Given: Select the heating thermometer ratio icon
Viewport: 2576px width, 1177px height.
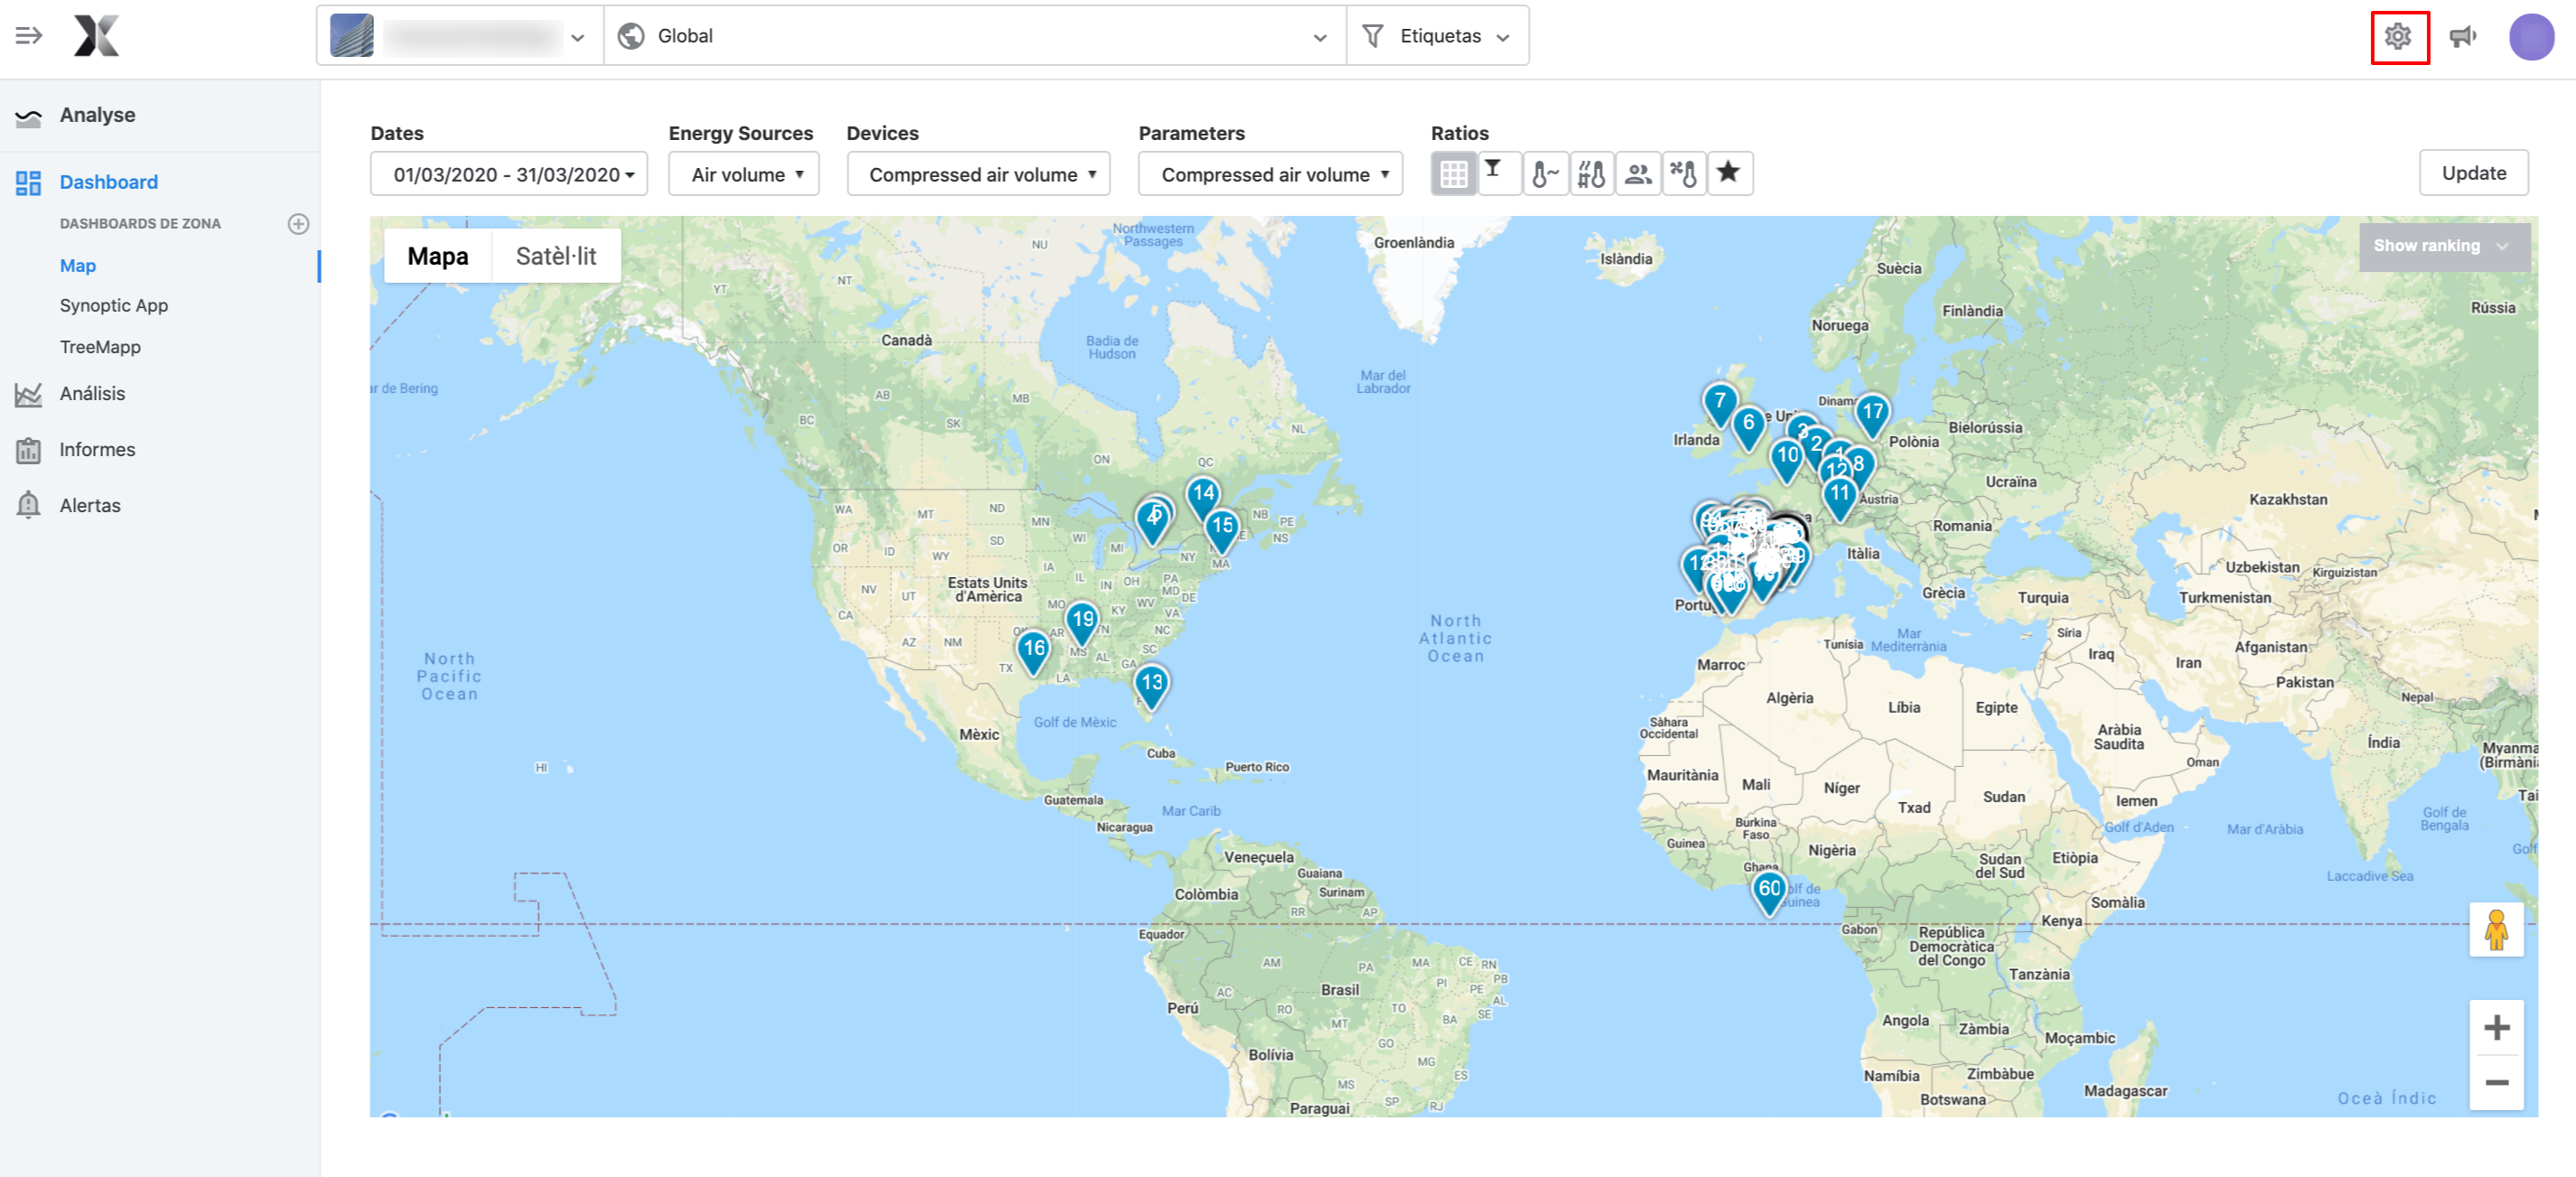Looking at the screenshot, I should tap(1591, 174).
